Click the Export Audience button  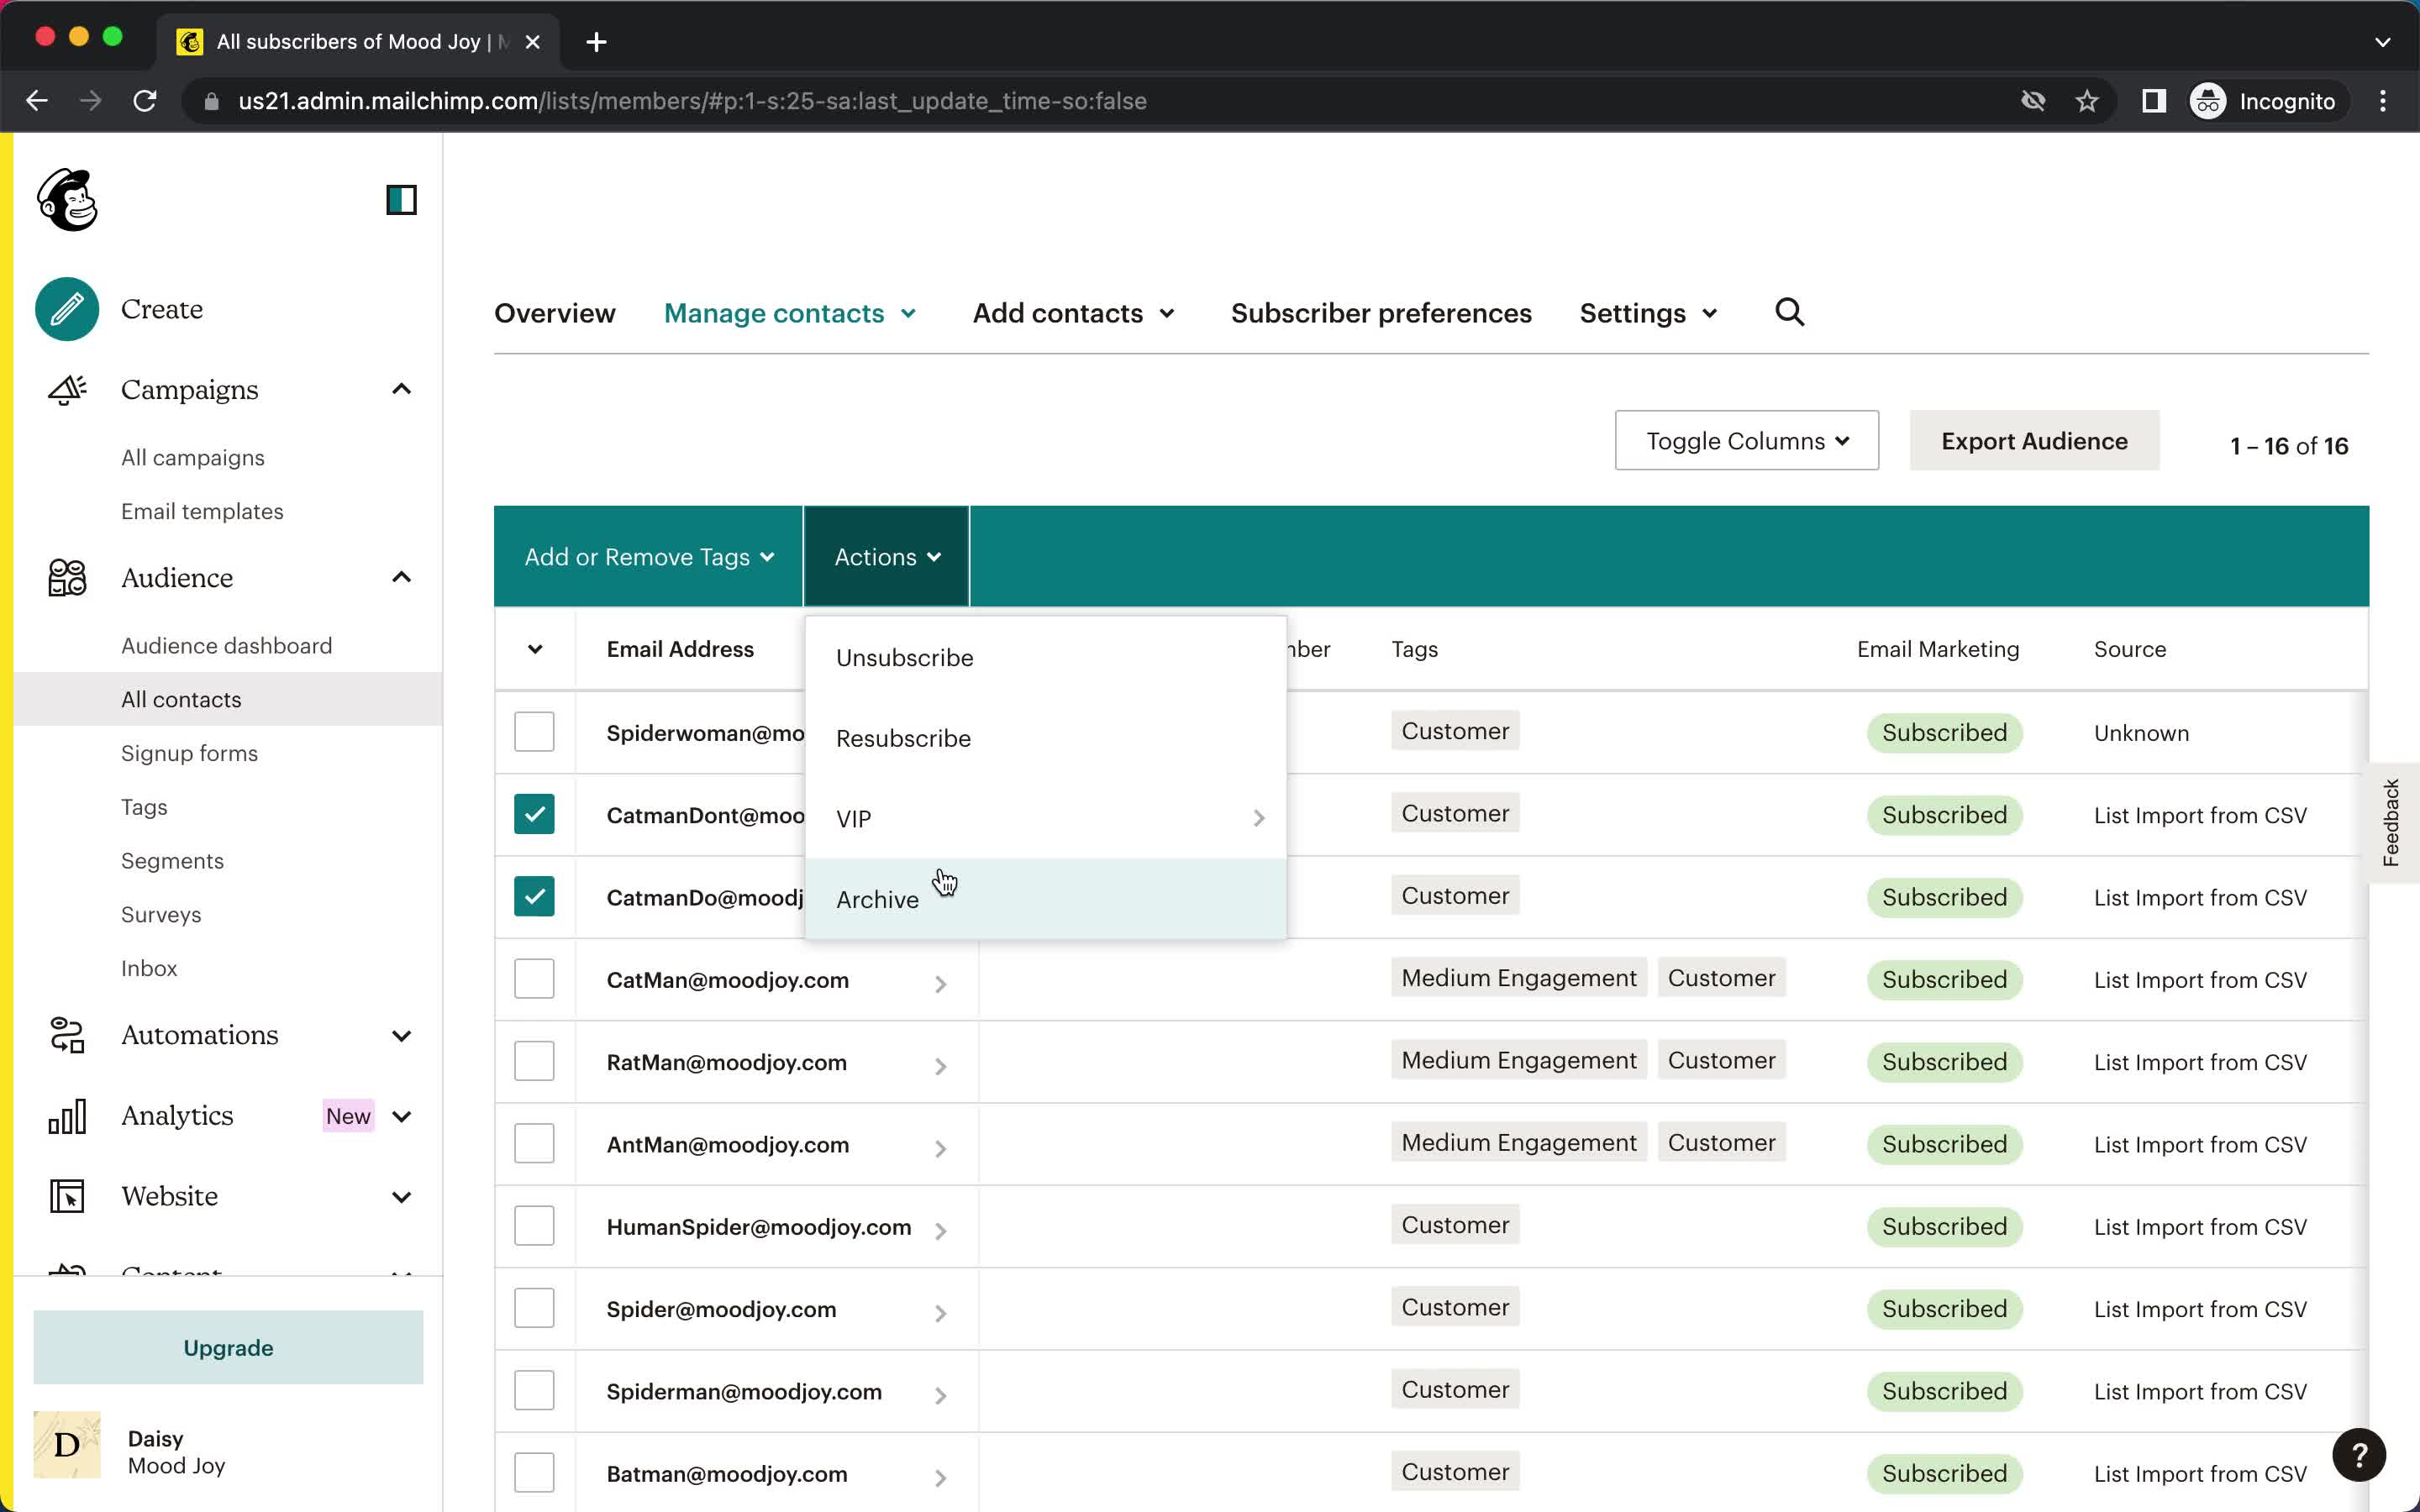2033,441
